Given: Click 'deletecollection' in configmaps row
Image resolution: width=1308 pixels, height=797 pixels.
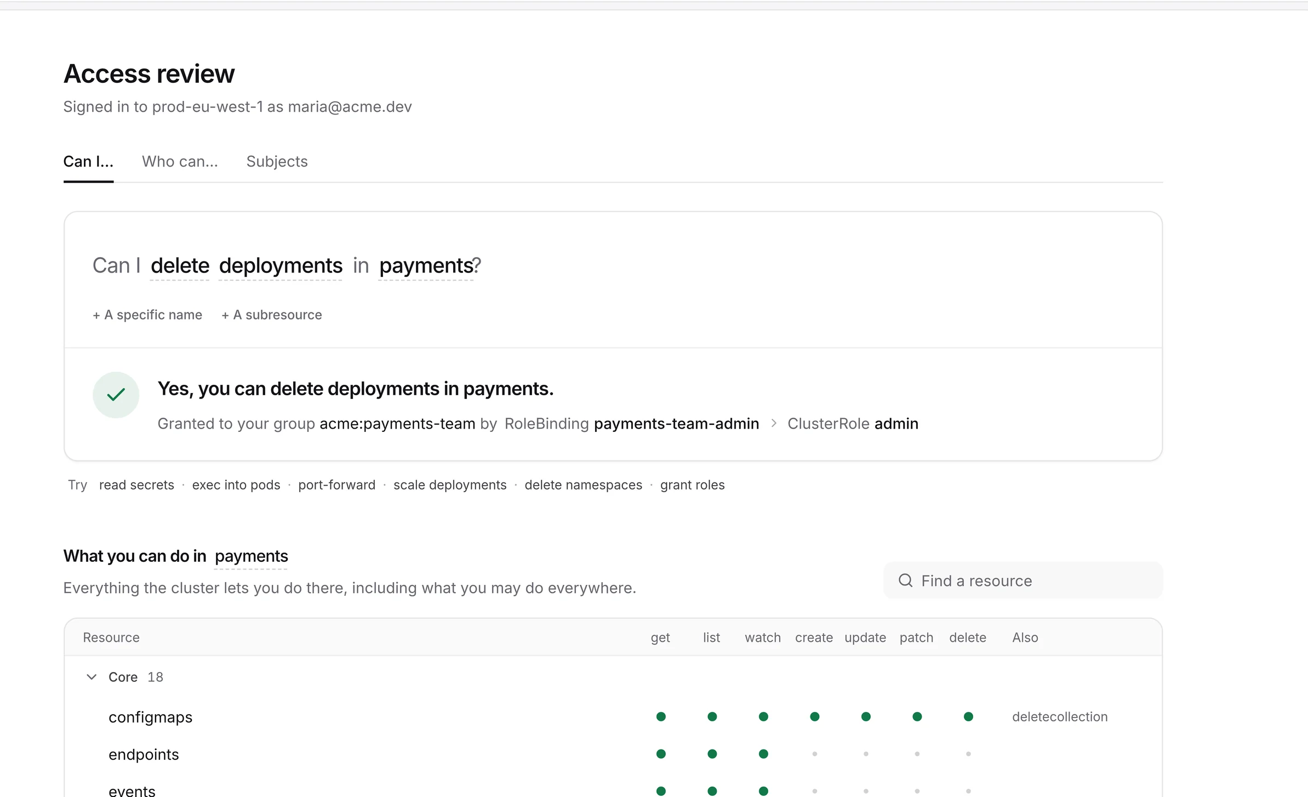Looking at the screenshot, I should [1060, 716].
